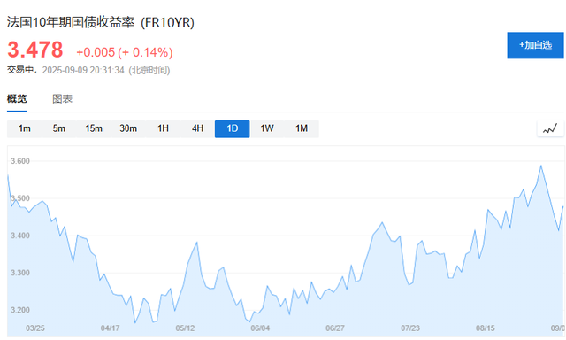Add FR10YR to watchlist with +加自选

pos(535,45)
